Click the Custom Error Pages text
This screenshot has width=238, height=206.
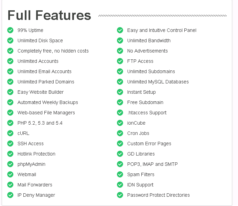click(149, 144)
